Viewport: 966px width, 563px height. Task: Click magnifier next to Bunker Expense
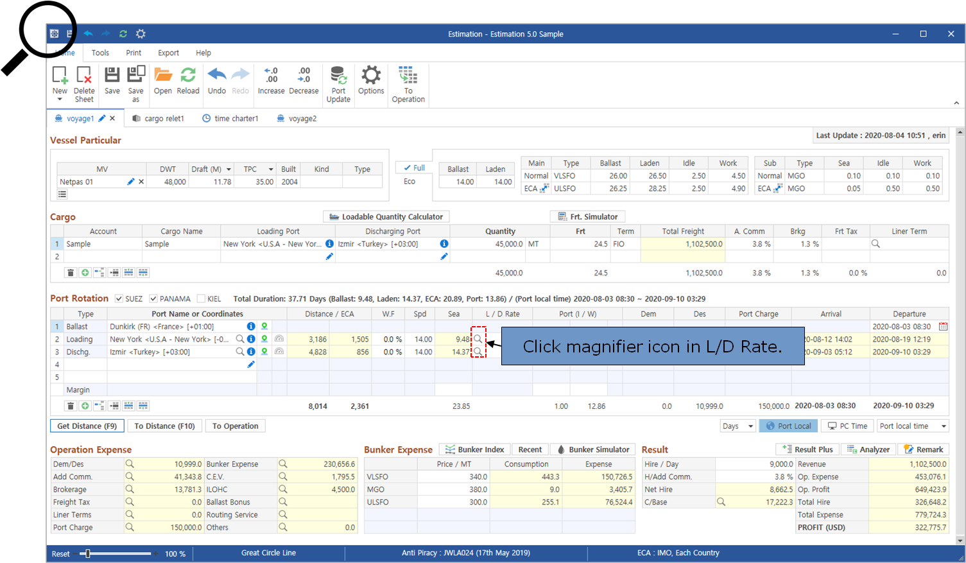pyautogui.click(x=283, y=463)
